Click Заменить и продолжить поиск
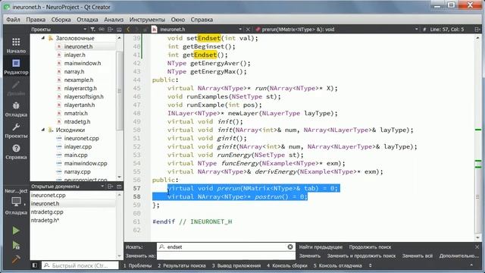Image resolution: width=485 pixels, height=273 pixels. (361, 256)
